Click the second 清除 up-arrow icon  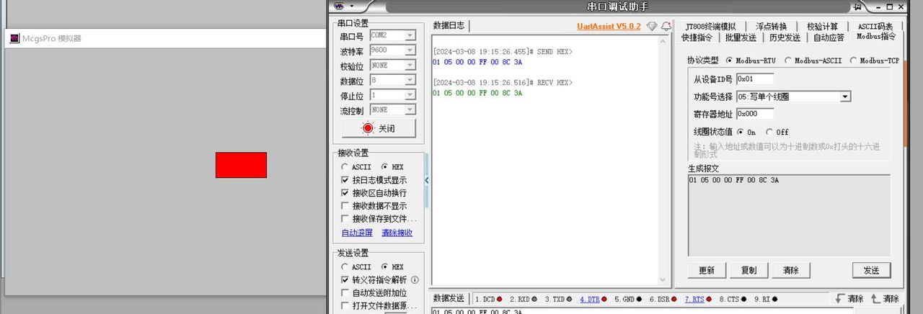click(x=875, y=298)
